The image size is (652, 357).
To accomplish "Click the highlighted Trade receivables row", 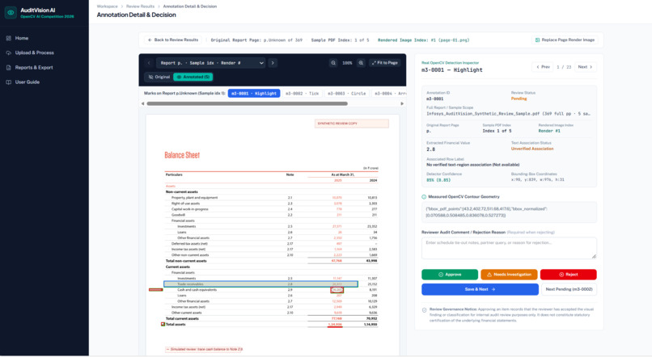I will point(260,284).
